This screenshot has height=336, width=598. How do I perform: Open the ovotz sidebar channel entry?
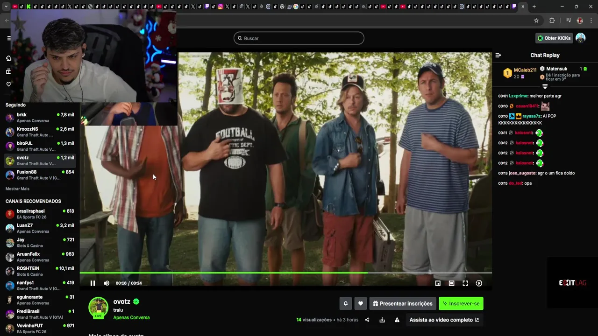[x=40, y=161]
